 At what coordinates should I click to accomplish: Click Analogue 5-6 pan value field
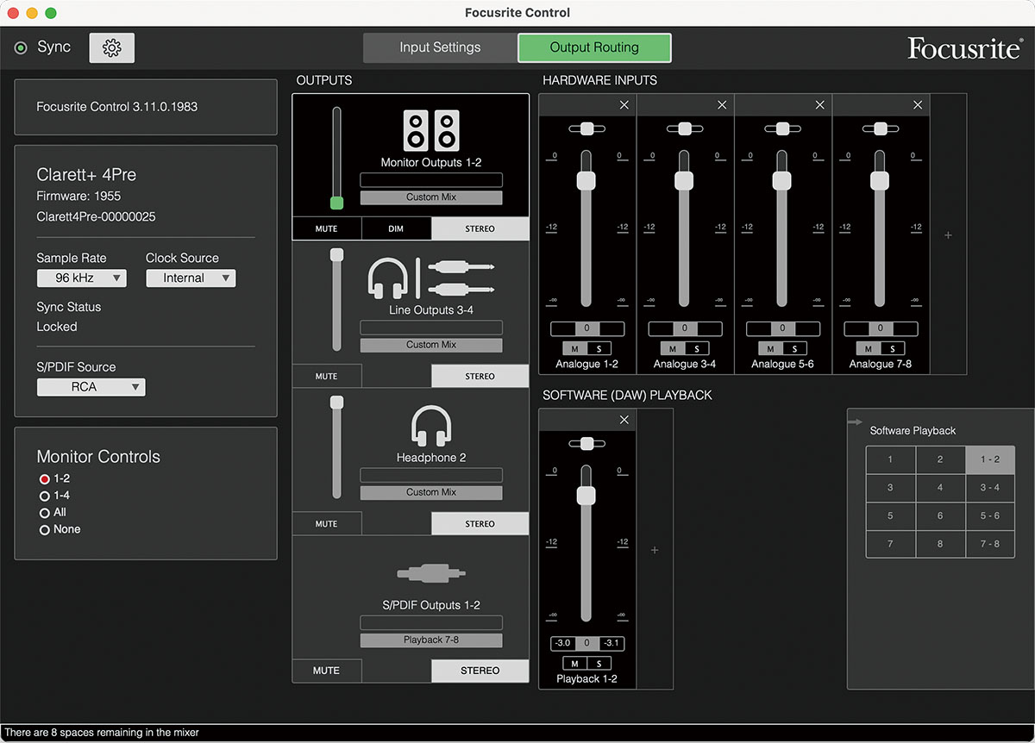tap(783, 328)
